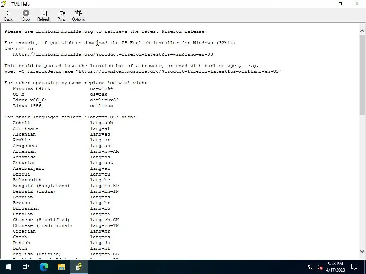
Task: Click the text 'lang=af'
Action: 100,128
